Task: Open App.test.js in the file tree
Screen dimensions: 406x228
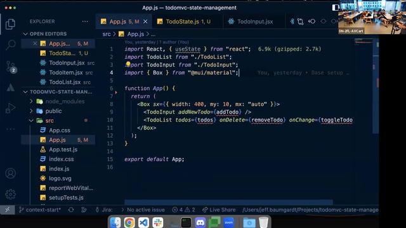Action: (x=63, y=149)
